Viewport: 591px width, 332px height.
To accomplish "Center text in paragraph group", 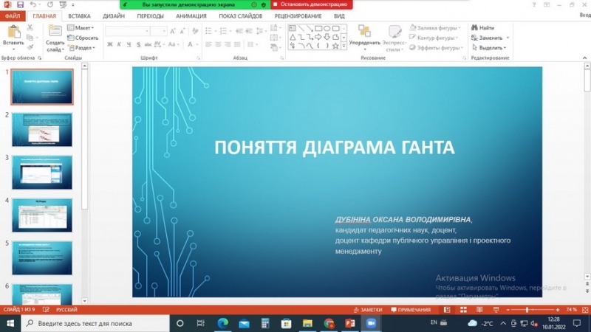I will click(218, 44).
